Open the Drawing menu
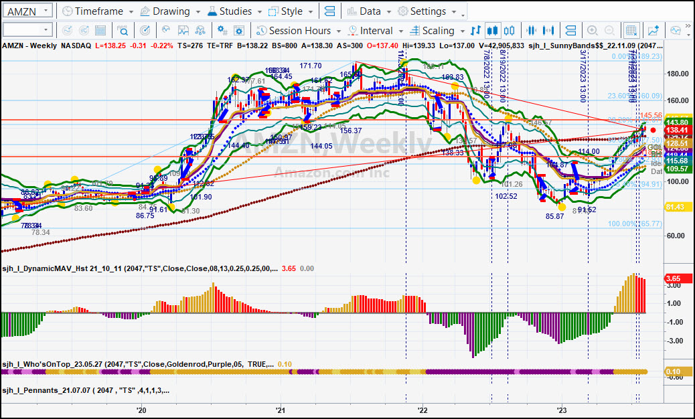 170,11
